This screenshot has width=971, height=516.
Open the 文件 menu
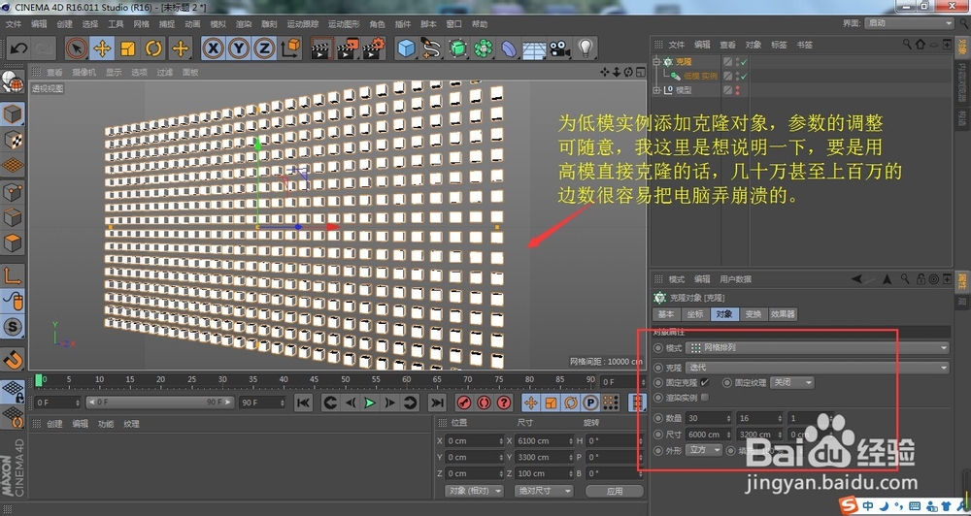point(14,24)
